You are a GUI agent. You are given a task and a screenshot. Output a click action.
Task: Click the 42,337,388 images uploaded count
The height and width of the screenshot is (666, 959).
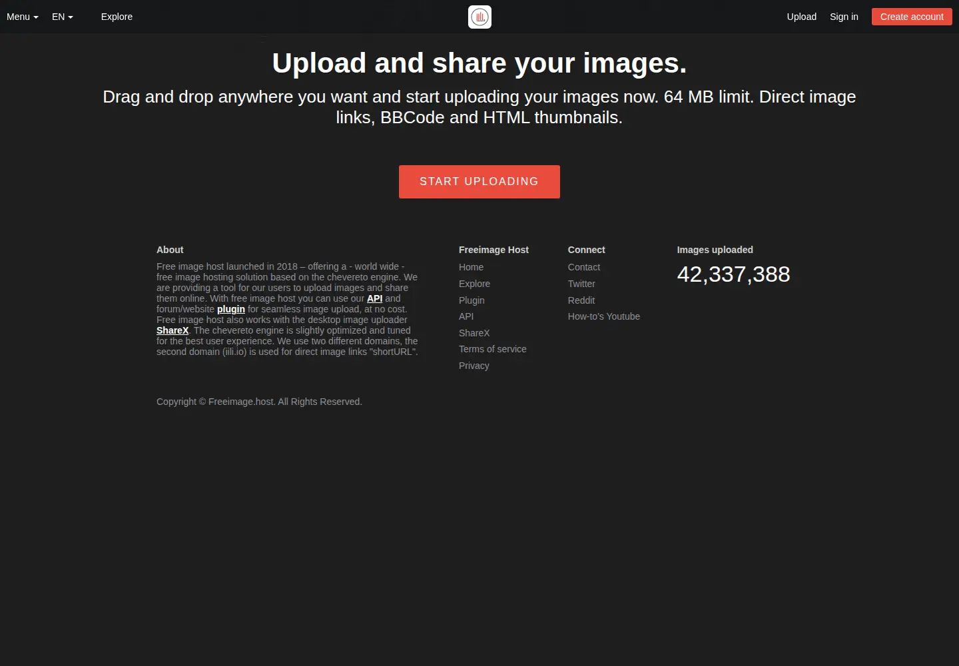733,274
